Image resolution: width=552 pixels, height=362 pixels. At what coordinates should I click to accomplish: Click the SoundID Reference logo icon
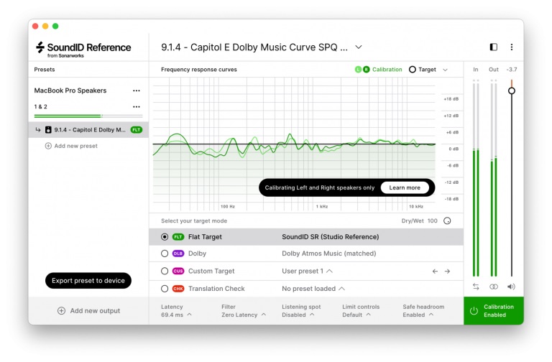(x=40, y=47)
